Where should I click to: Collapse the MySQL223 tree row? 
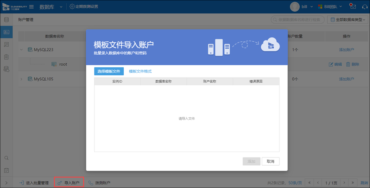[x=22, y=50]
